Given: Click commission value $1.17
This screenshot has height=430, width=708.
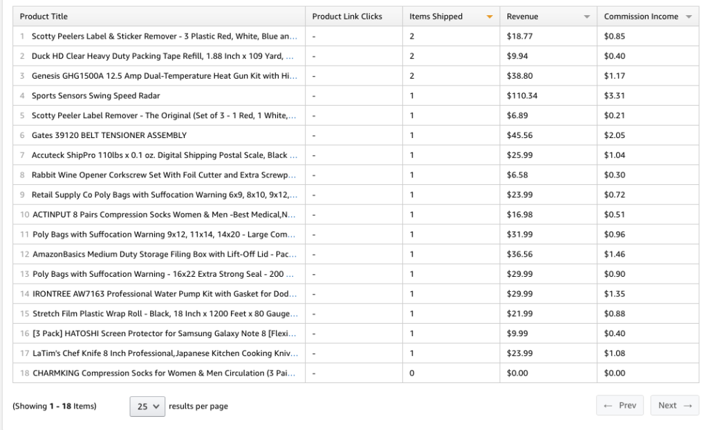Looking at the screenshot, I should [x=615, y=76].
